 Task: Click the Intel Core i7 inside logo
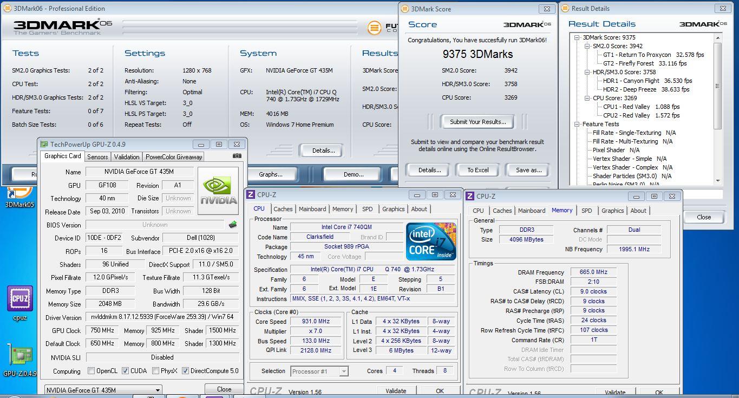431,242
